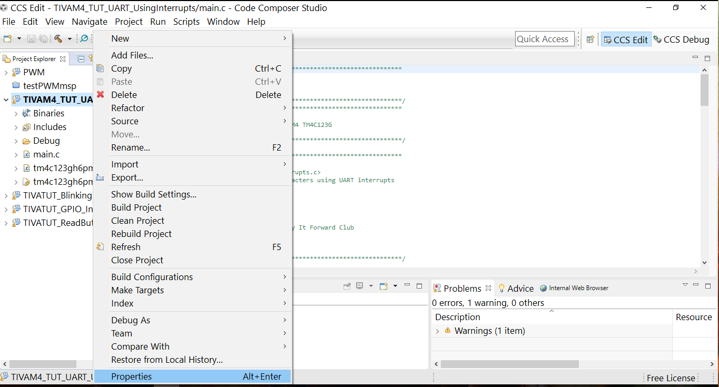The height and width of the screenshot is (387, 719).
Task: Expand the Includes folder node
Action: 16,127
